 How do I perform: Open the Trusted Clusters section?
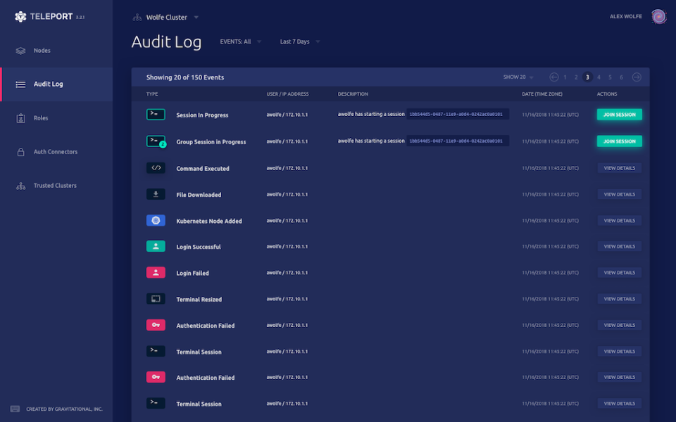point(56,186)
